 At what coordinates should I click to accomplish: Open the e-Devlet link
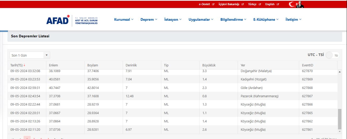pyautogui.click(x=204, y=4)
